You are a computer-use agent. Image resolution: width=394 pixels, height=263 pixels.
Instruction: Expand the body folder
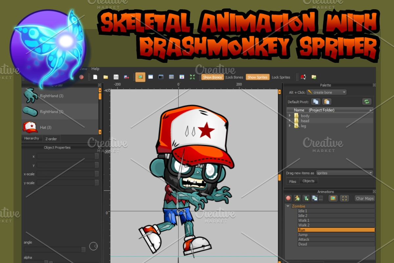click(290, 116)
